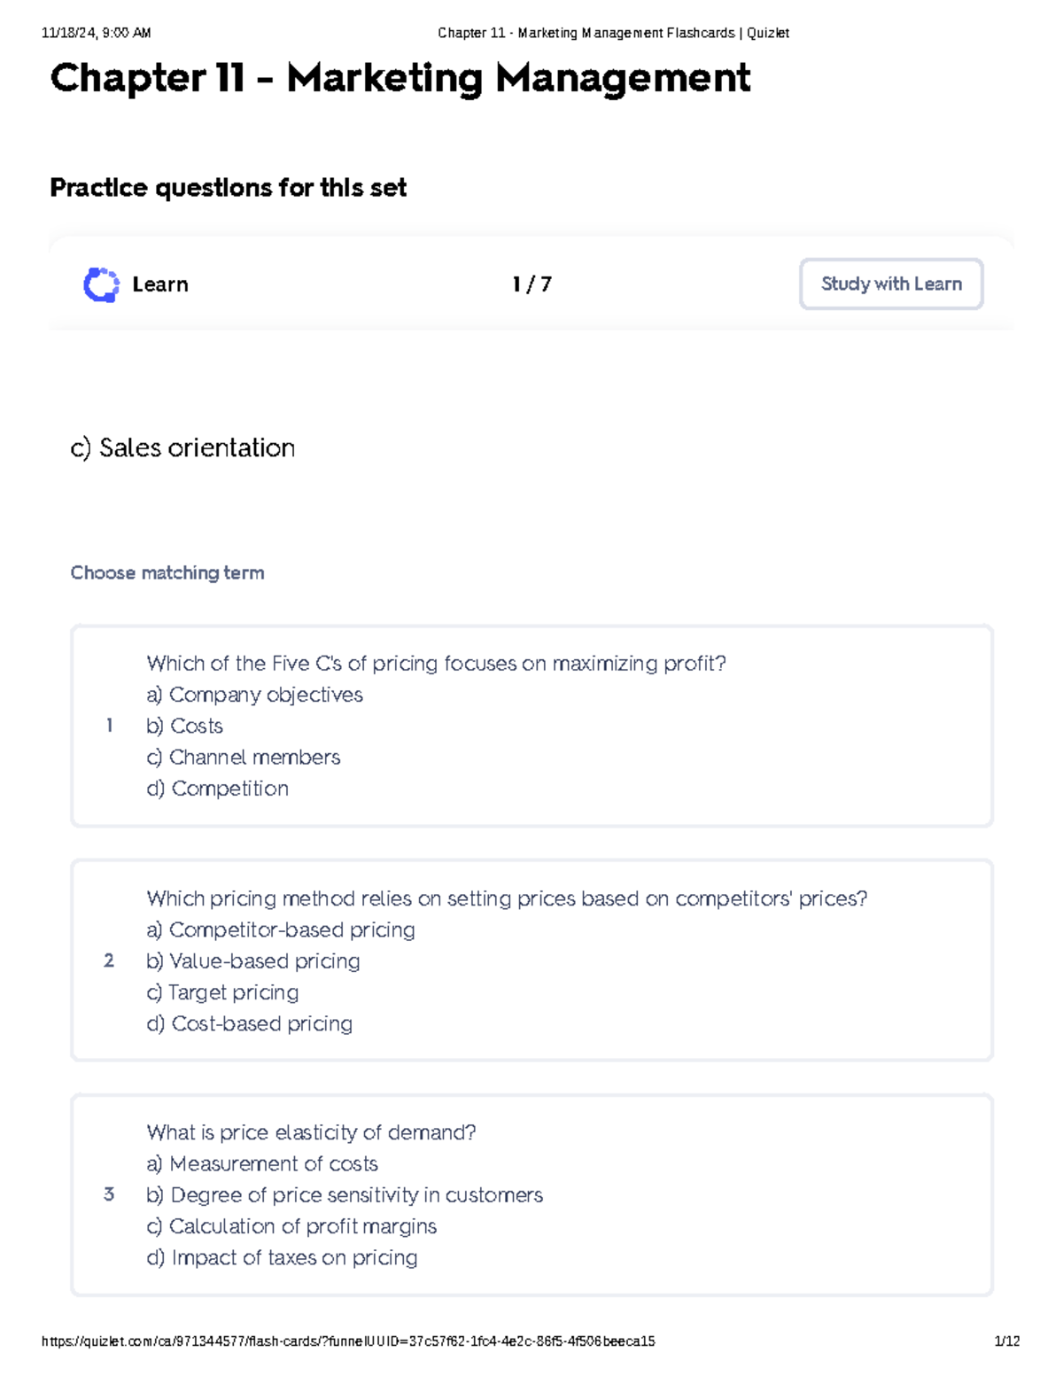The image size is (1063, 1376).
Task: Click answer 'd) Competition'
Action: coord(218,788)
